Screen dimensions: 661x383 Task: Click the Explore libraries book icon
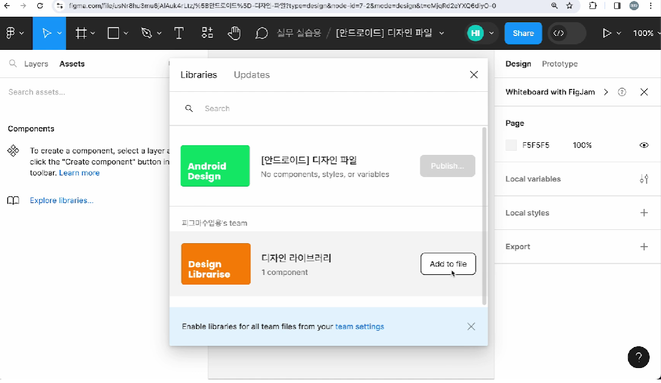click(13, 201)
